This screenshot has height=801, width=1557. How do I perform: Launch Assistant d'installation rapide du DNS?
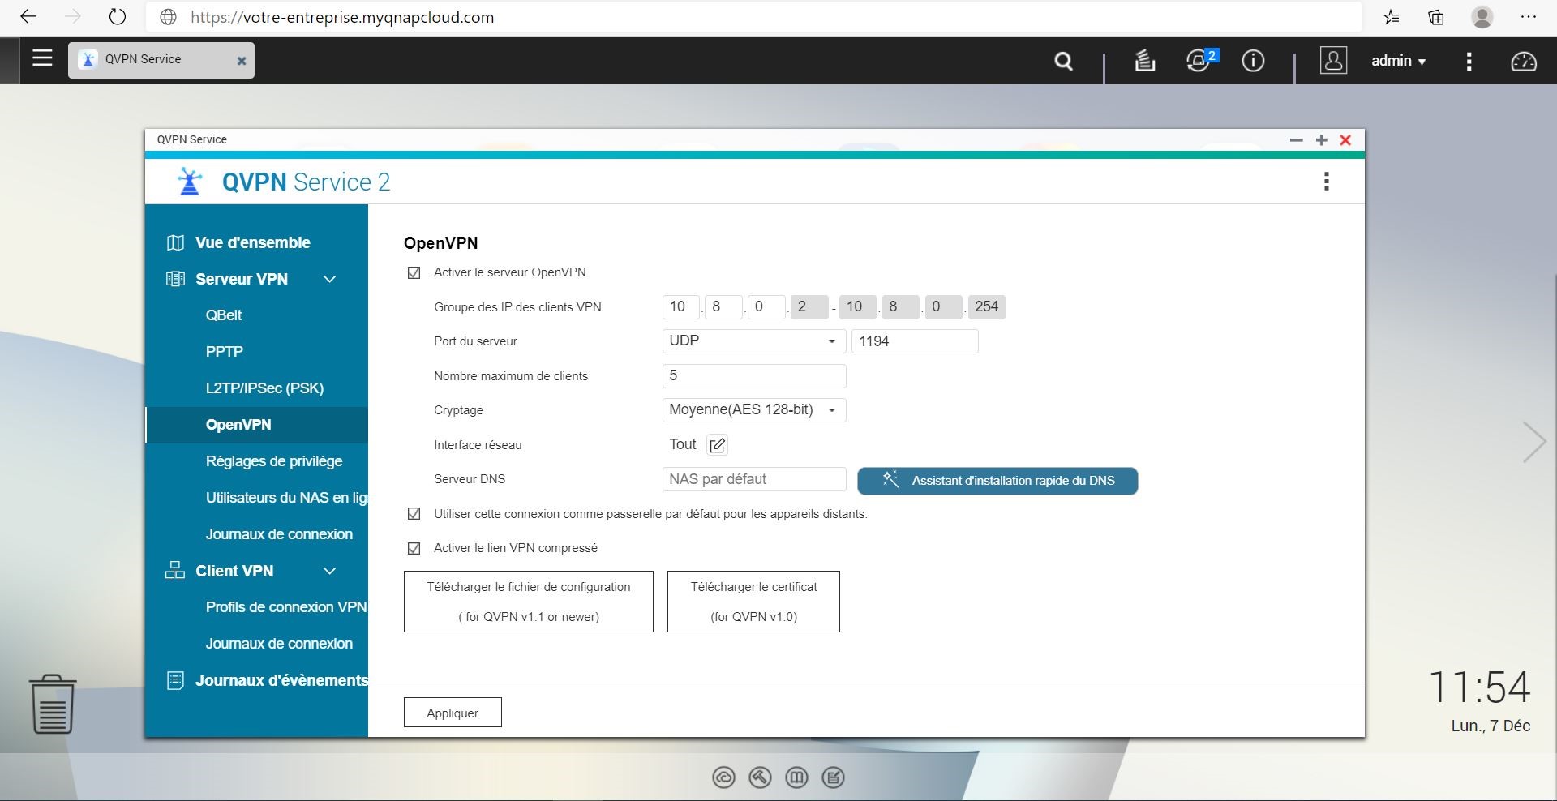[997, 481]
